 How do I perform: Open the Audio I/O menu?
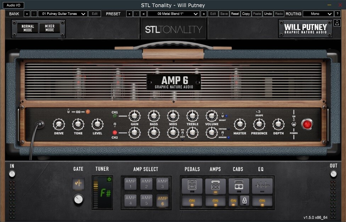click(13, 5)
